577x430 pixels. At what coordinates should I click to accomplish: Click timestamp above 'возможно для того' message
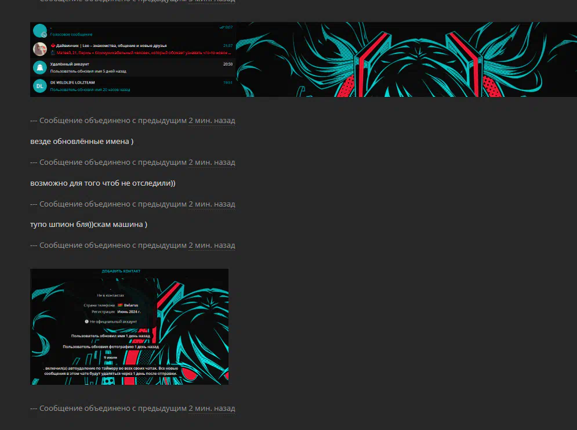212,162
